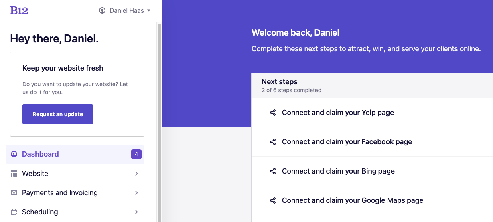Viewport: 493px width, 222px height.
Task: Click the share icon beside Yelp page
Action: [x=273, y=113]
